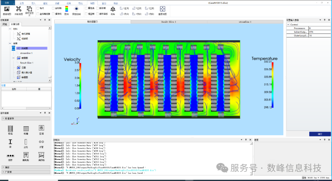Set view to Z positive direction

tap(150, 8)
